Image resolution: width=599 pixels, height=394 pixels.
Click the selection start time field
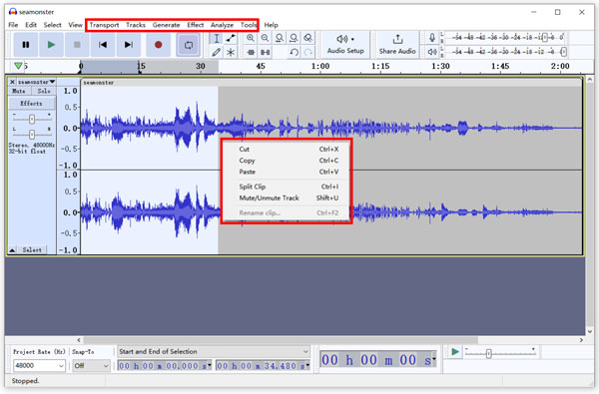point(165,366)
